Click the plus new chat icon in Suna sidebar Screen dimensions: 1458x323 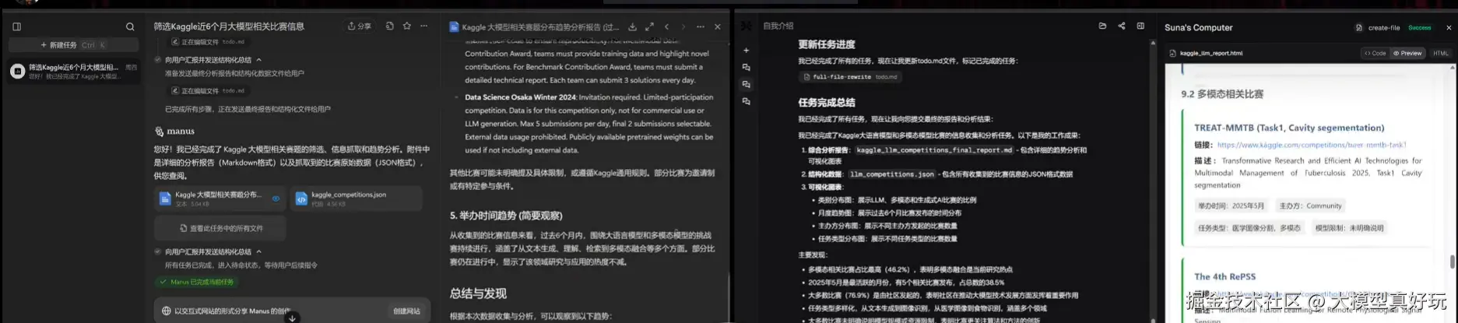click(x=747, y=50)
